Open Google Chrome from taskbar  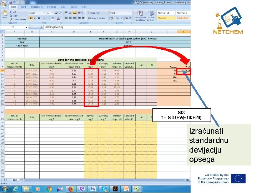point(49,189)
